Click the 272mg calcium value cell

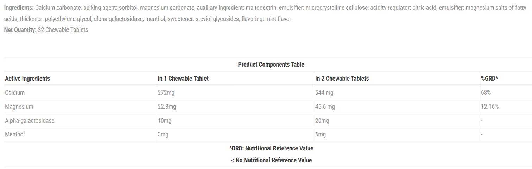166,93
